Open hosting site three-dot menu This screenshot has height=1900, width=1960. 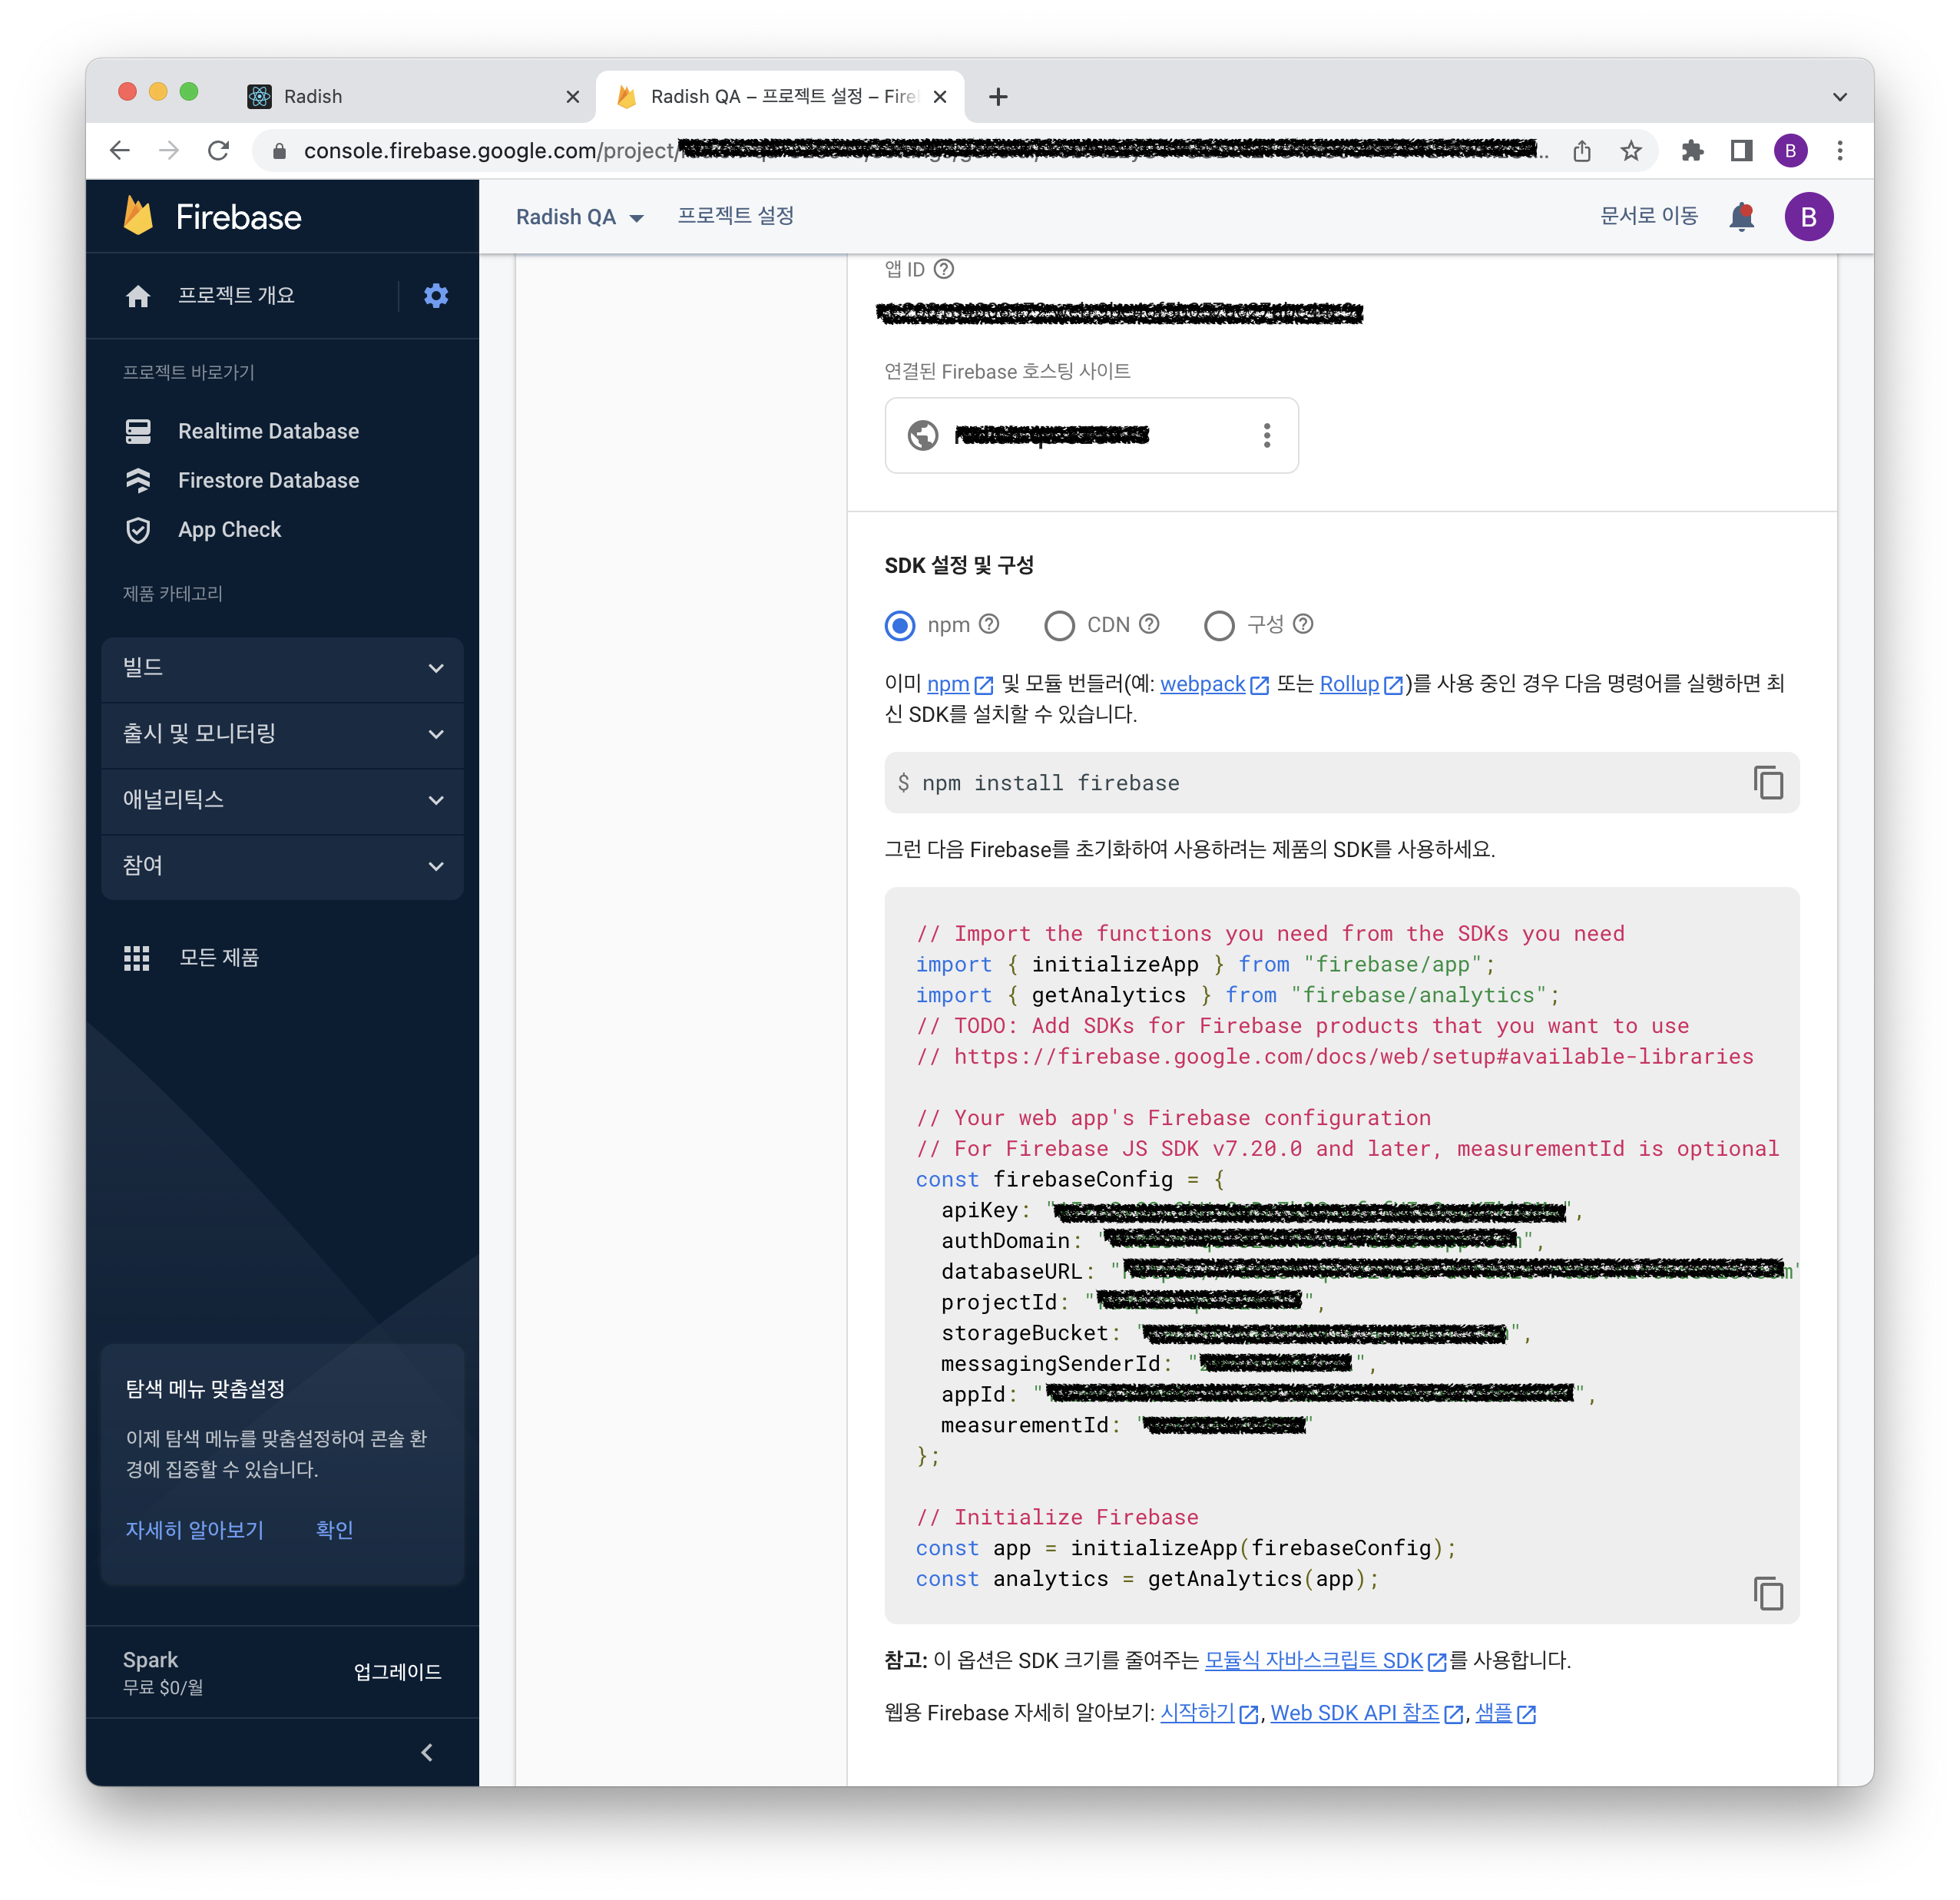point(1267,436)
